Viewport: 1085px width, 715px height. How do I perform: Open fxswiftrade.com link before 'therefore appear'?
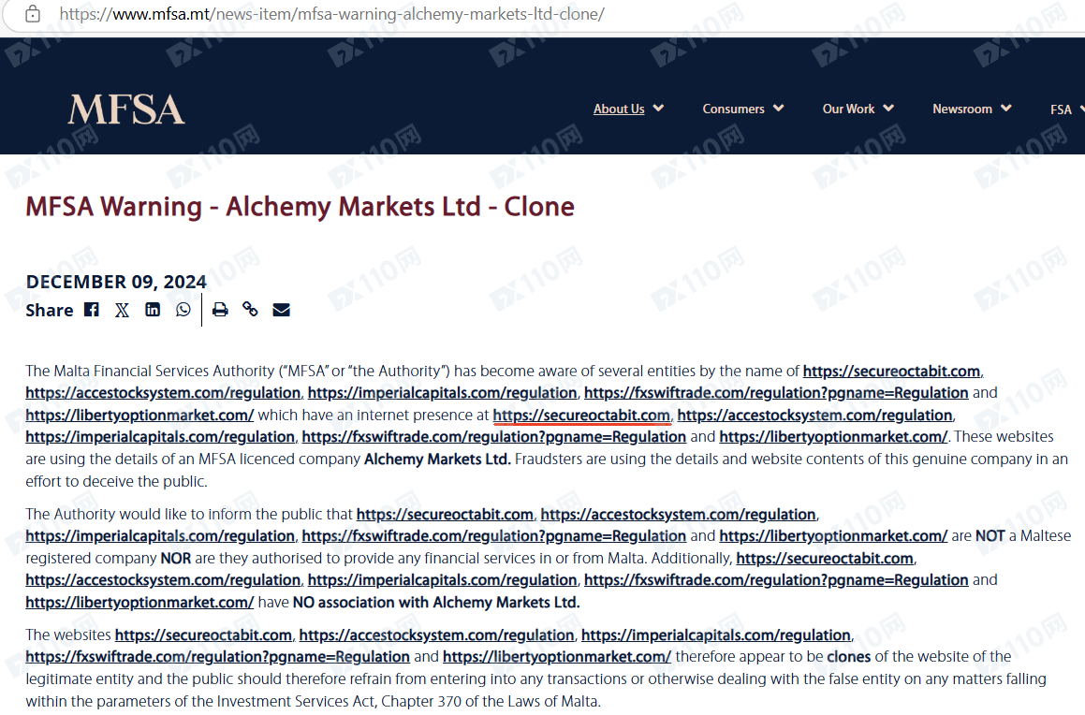coord(217,656)
